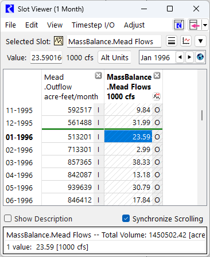Click the RiverWare workspace icon in toolbar
Viewport: 210px width, 257px height.
click(x=179, y=25)
